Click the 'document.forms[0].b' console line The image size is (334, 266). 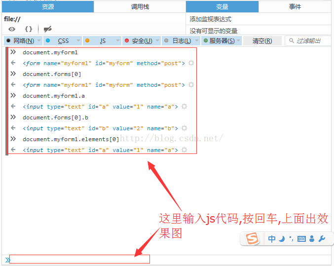tap(55, 117)
